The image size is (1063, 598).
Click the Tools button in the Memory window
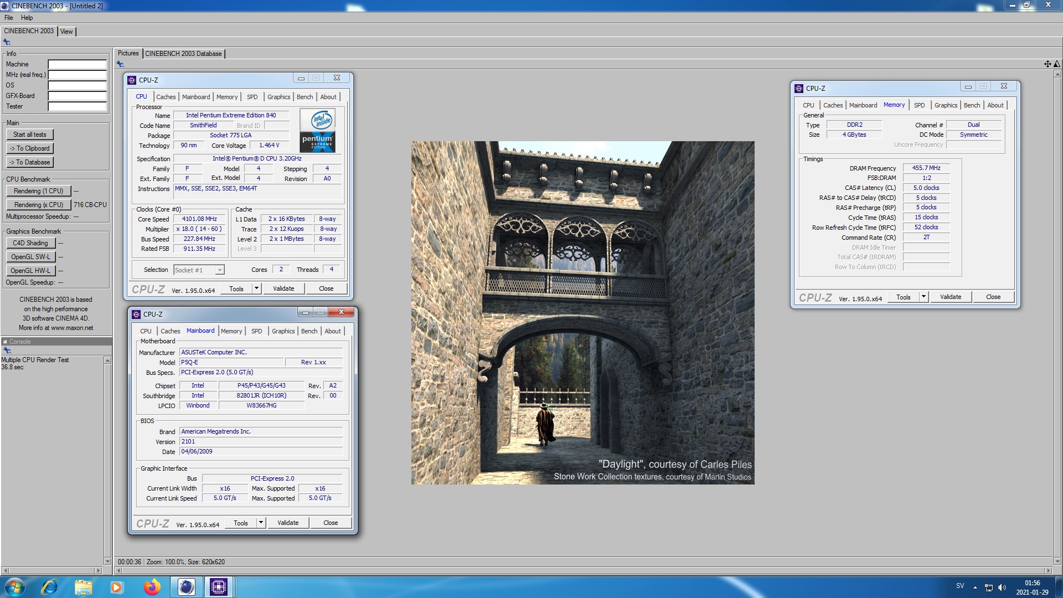904,297
